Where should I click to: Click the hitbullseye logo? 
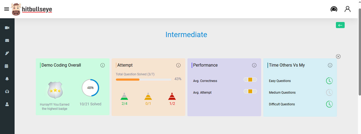click(32, 9)
